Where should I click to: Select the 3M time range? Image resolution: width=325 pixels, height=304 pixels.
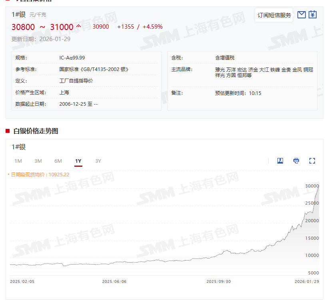click(x=38, y=161)
